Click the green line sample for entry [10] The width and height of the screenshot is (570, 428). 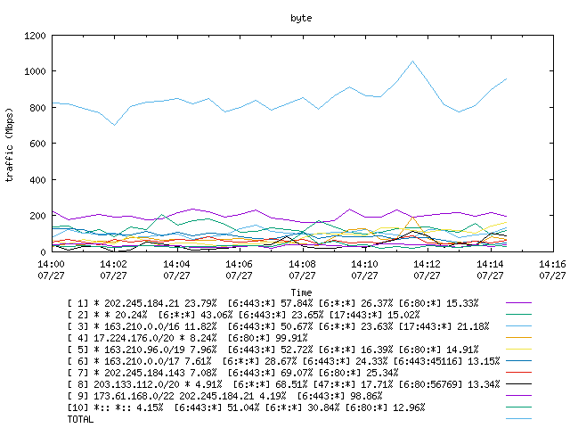pyautogui.click(x=518, y=407)
